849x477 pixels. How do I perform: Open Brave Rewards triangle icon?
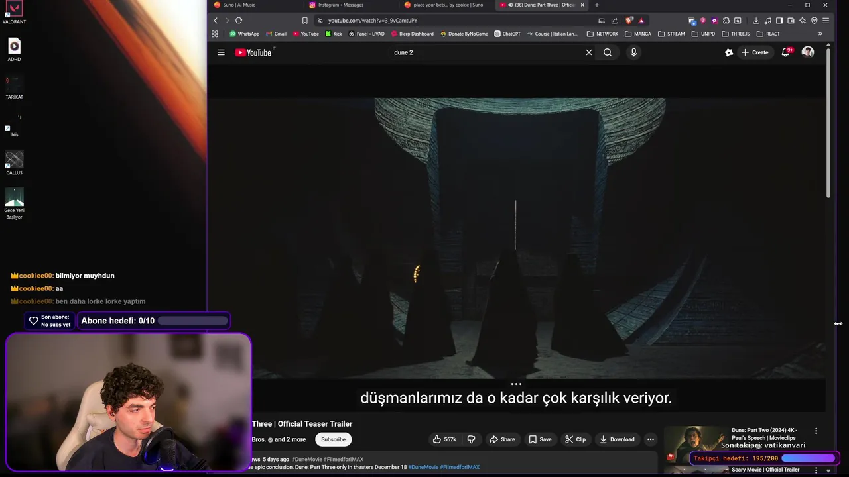(641, 21)
